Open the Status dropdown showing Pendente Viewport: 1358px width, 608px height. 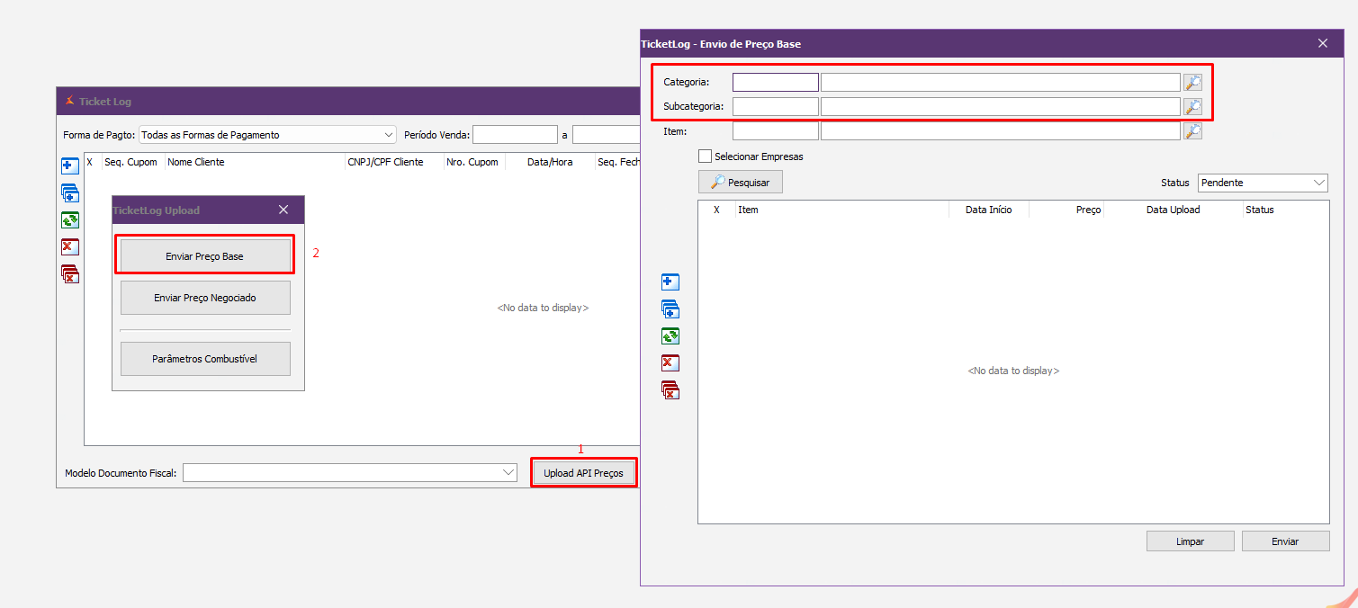(x=1263, y=183)
